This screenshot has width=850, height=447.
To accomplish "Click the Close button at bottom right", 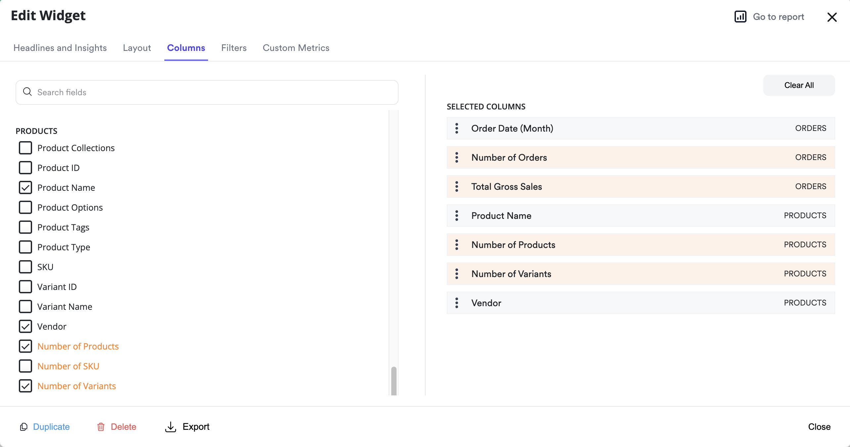I will [819, 427].
